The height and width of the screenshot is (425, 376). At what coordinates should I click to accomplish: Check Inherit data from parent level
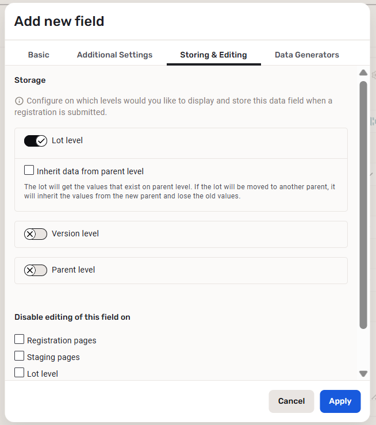pos(29,171)
